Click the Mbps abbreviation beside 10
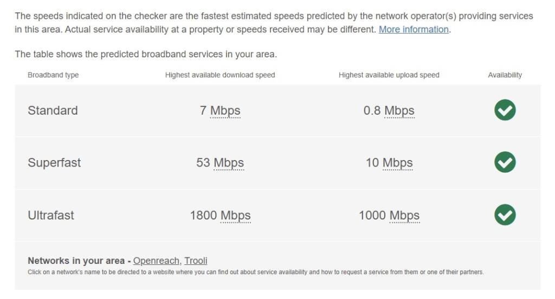Image resolution: width=555 pixels, height=299 pixels. (397, 163)
